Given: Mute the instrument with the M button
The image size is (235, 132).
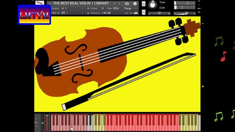Looking at the screenshot, I should [144, 12].
